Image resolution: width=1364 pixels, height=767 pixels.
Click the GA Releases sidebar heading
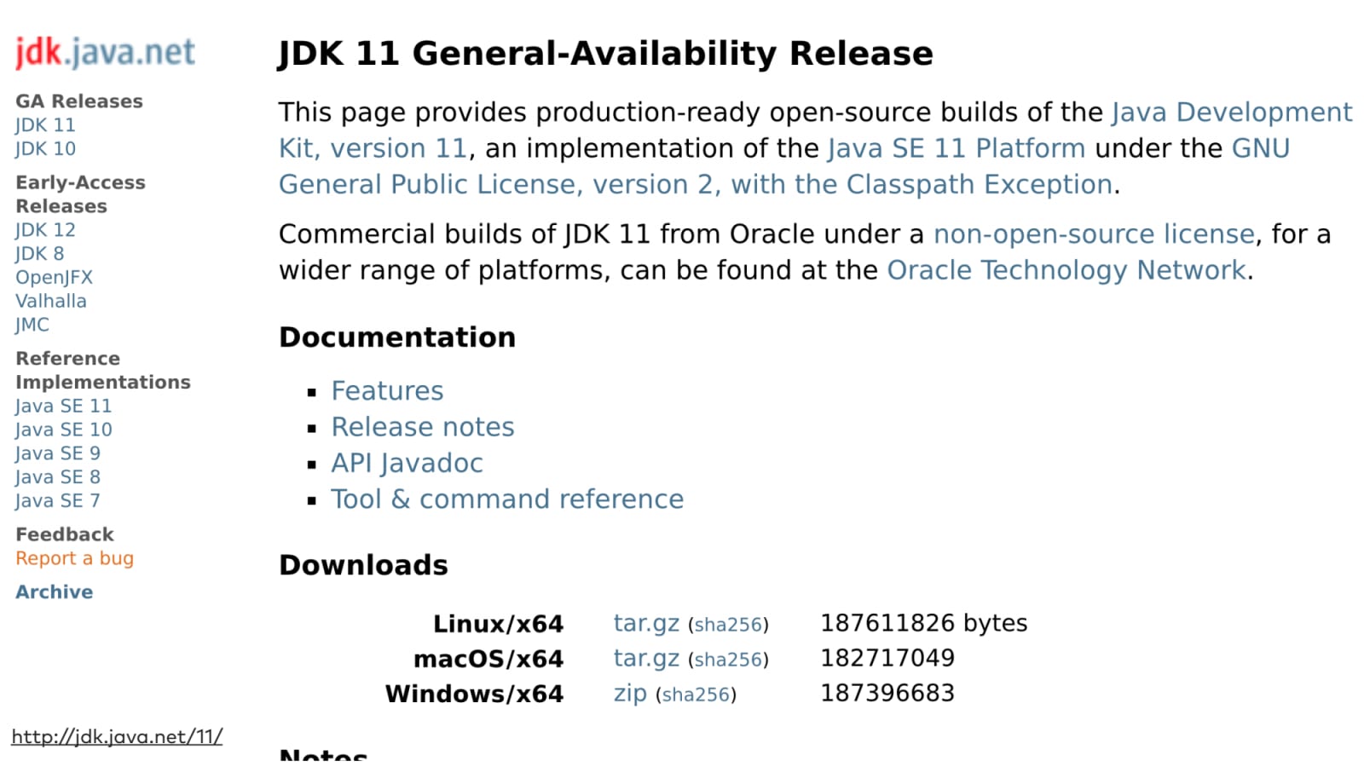coord(79,101)
